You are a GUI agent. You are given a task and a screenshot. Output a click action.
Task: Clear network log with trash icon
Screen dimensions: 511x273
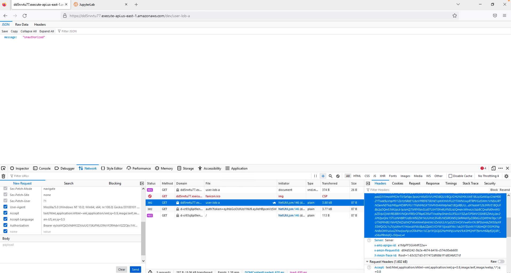pyautogui.click(x=3, y=176)
